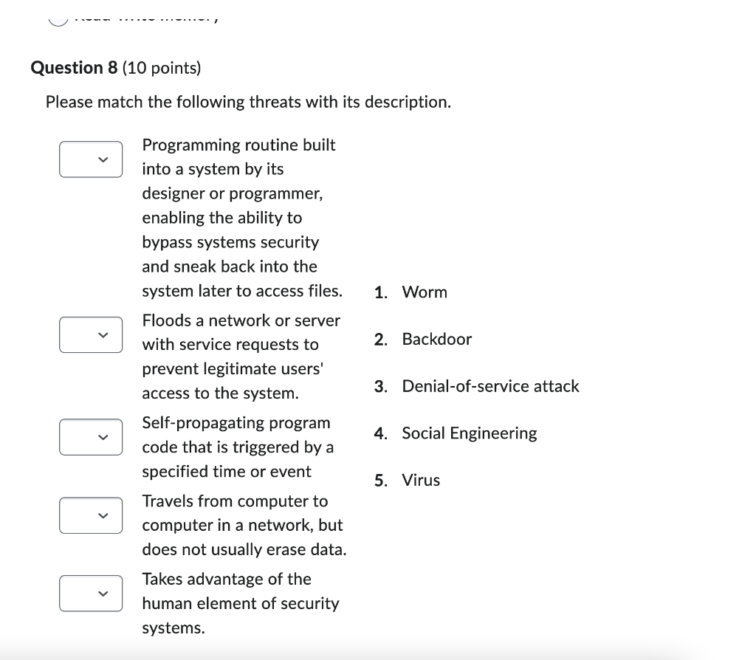
Task: Click the Denial-of-service attack answer option
Action: pyautogui.click(x=490, y=385)
